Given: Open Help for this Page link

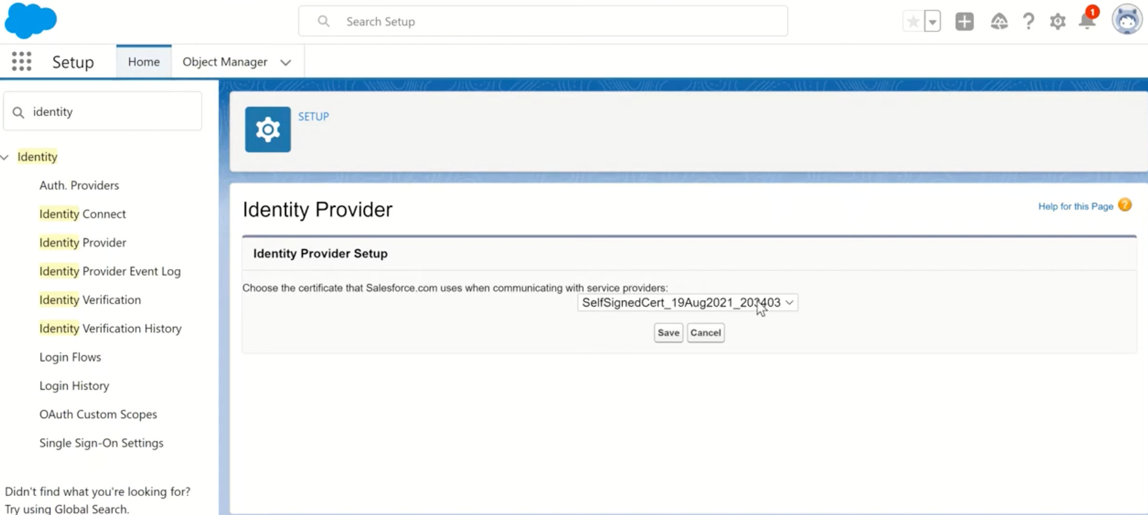Looking at the screenshot, I should point(1075,206).
